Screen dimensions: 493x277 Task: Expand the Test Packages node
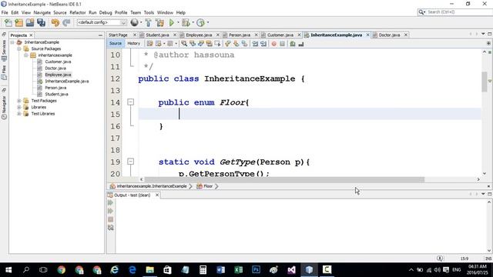[x=19, y=101]
